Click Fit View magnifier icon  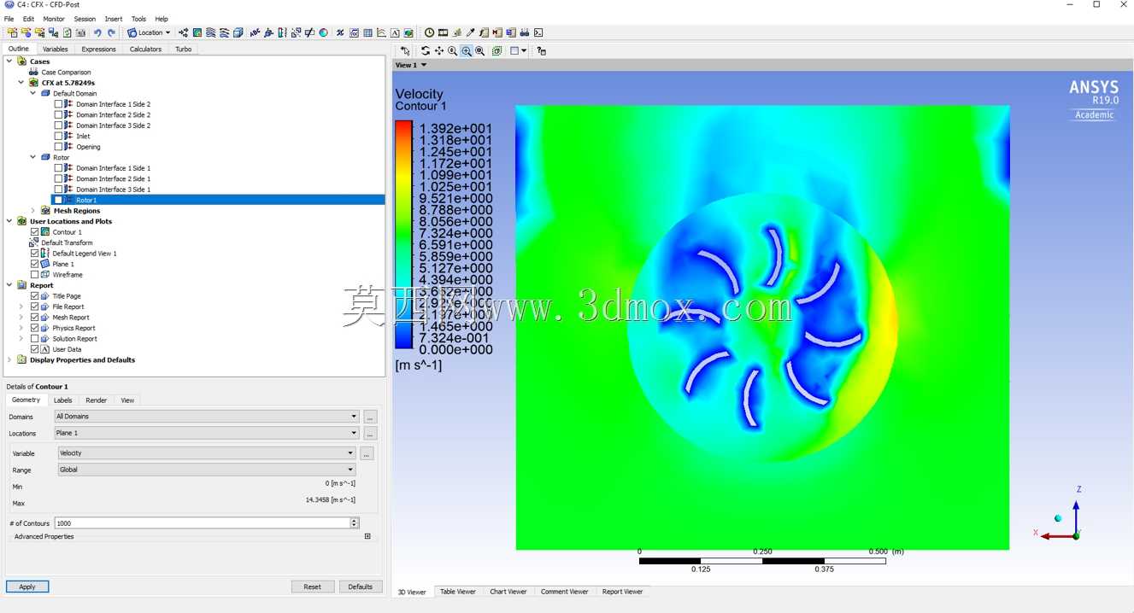pos(480,51)
